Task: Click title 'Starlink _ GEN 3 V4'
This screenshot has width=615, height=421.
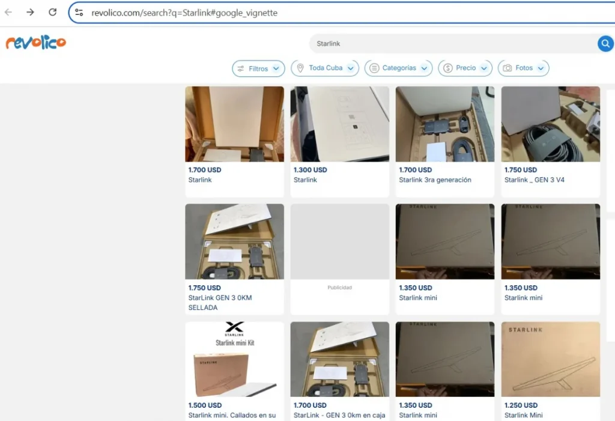Action: tap(534, 180)
